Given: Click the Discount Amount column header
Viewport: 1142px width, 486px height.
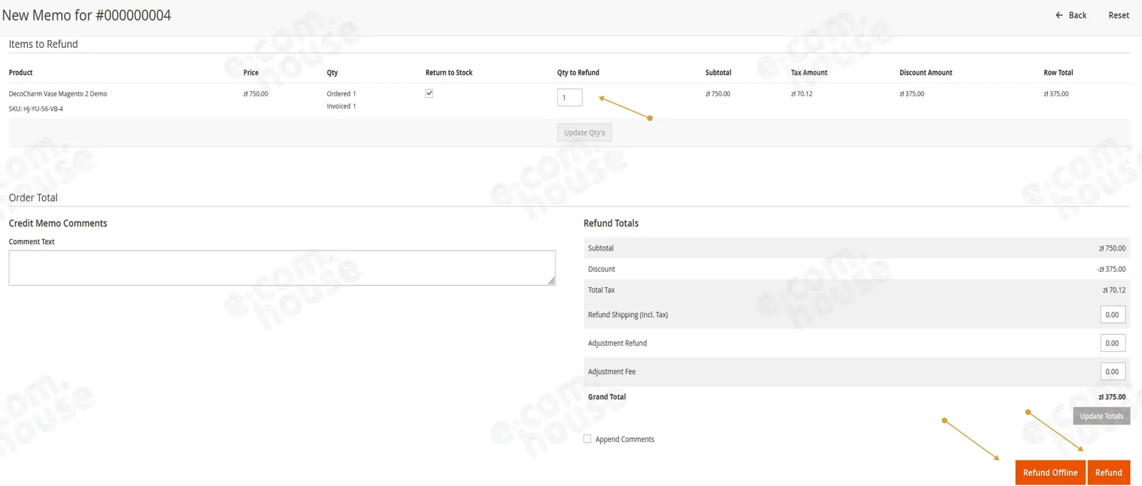Looking at the screenshot, I should click(x=926, y=73).
